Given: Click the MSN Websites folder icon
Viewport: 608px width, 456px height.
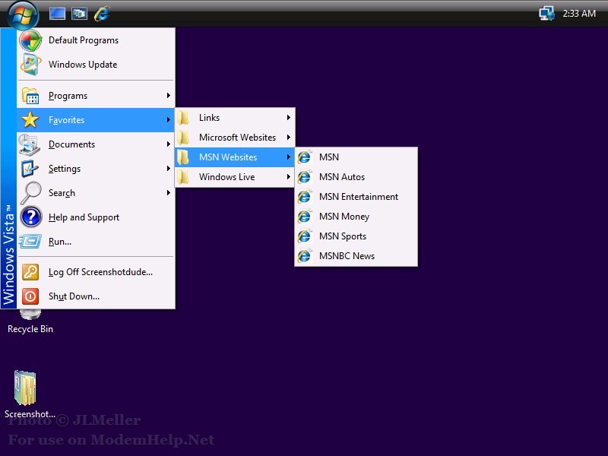Looking at the screenshot, I should (183, 157).
